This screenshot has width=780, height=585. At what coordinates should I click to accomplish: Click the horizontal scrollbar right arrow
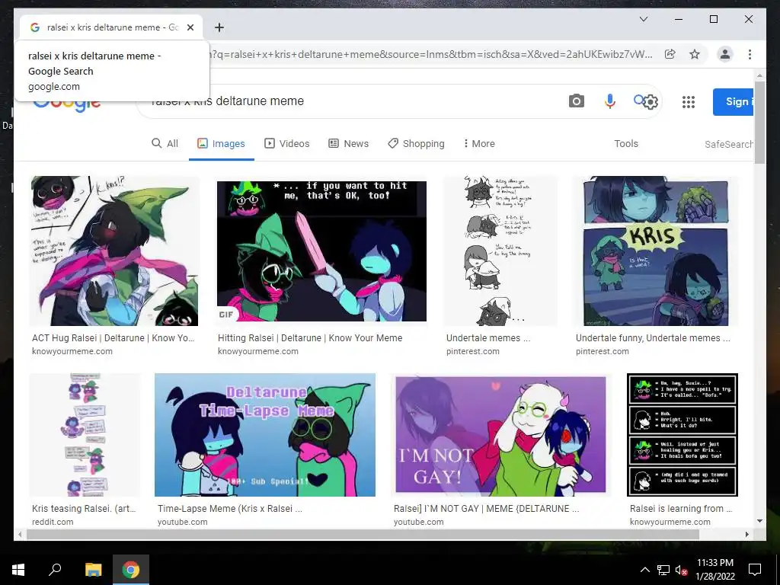[746, 534]
